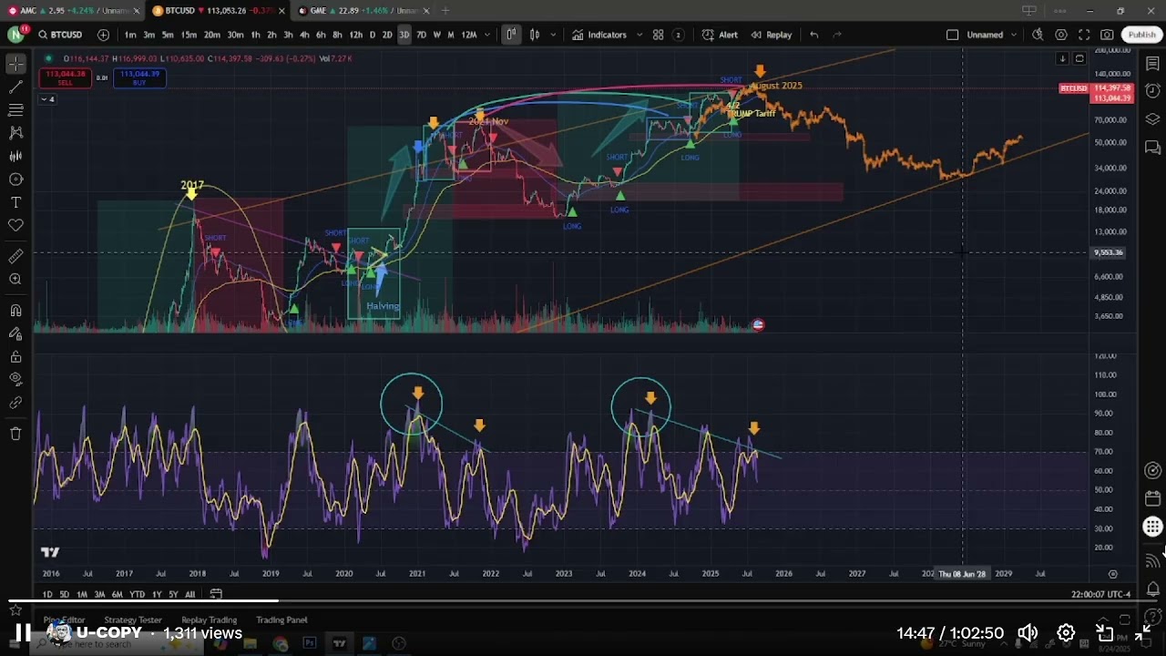Select the YTD date range

(137, 594)
